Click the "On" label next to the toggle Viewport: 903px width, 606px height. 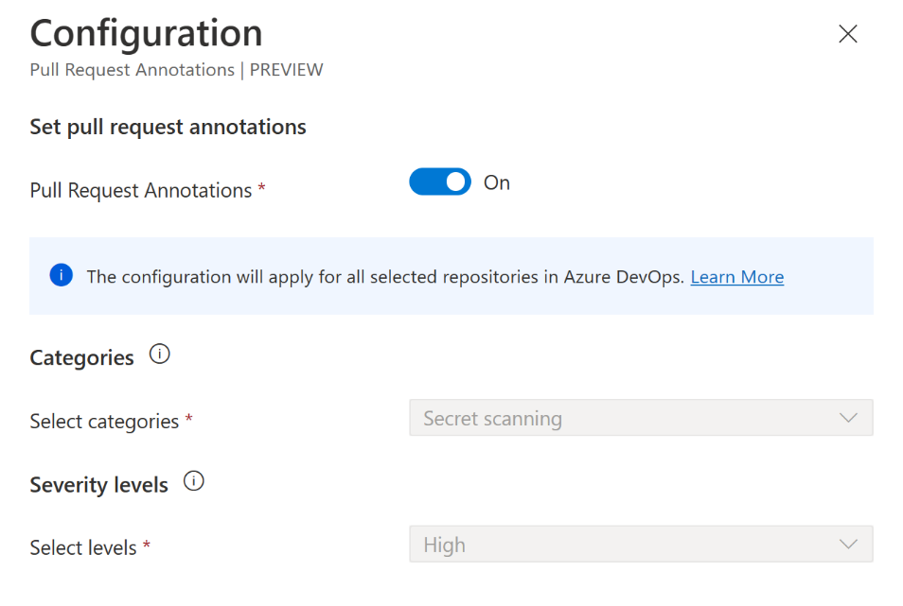[x=497, y=182]
